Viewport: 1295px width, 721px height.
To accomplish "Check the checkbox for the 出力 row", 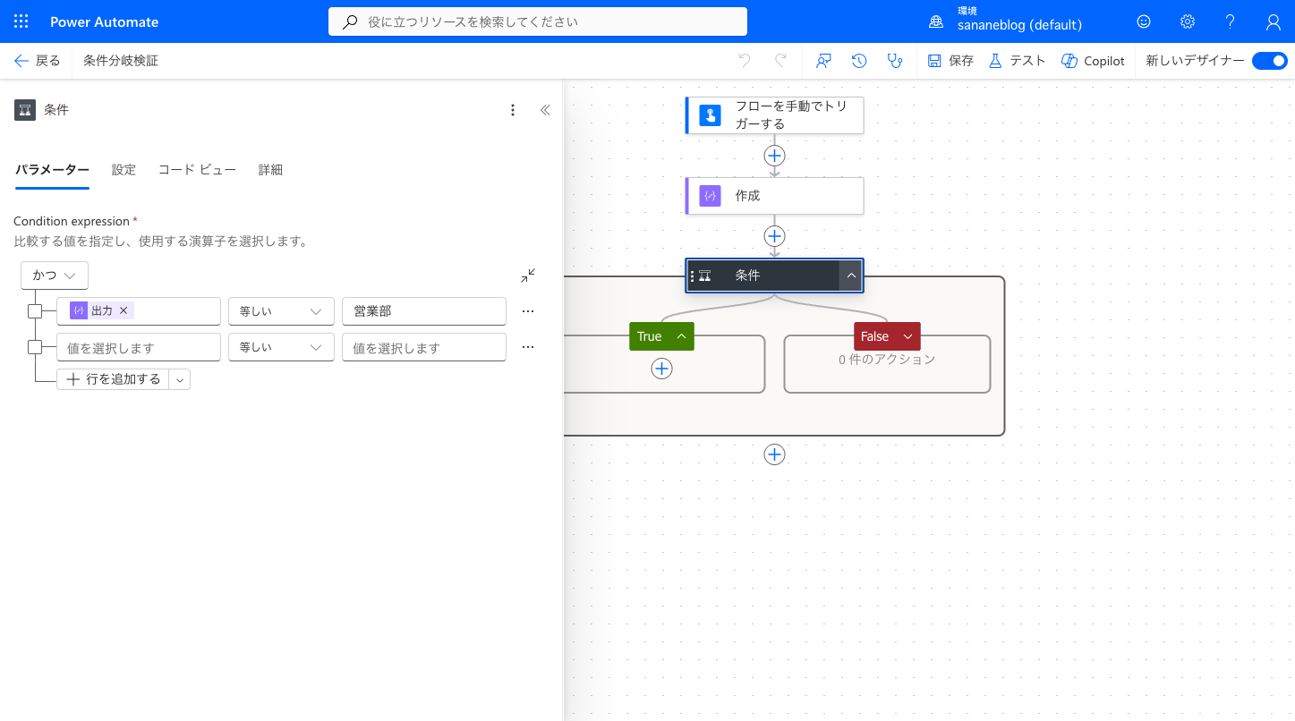I will [x=35, y=311].
